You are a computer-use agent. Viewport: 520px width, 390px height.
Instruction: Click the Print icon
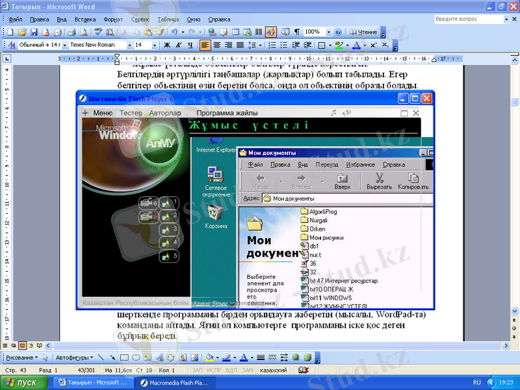[x=72, y=32]
